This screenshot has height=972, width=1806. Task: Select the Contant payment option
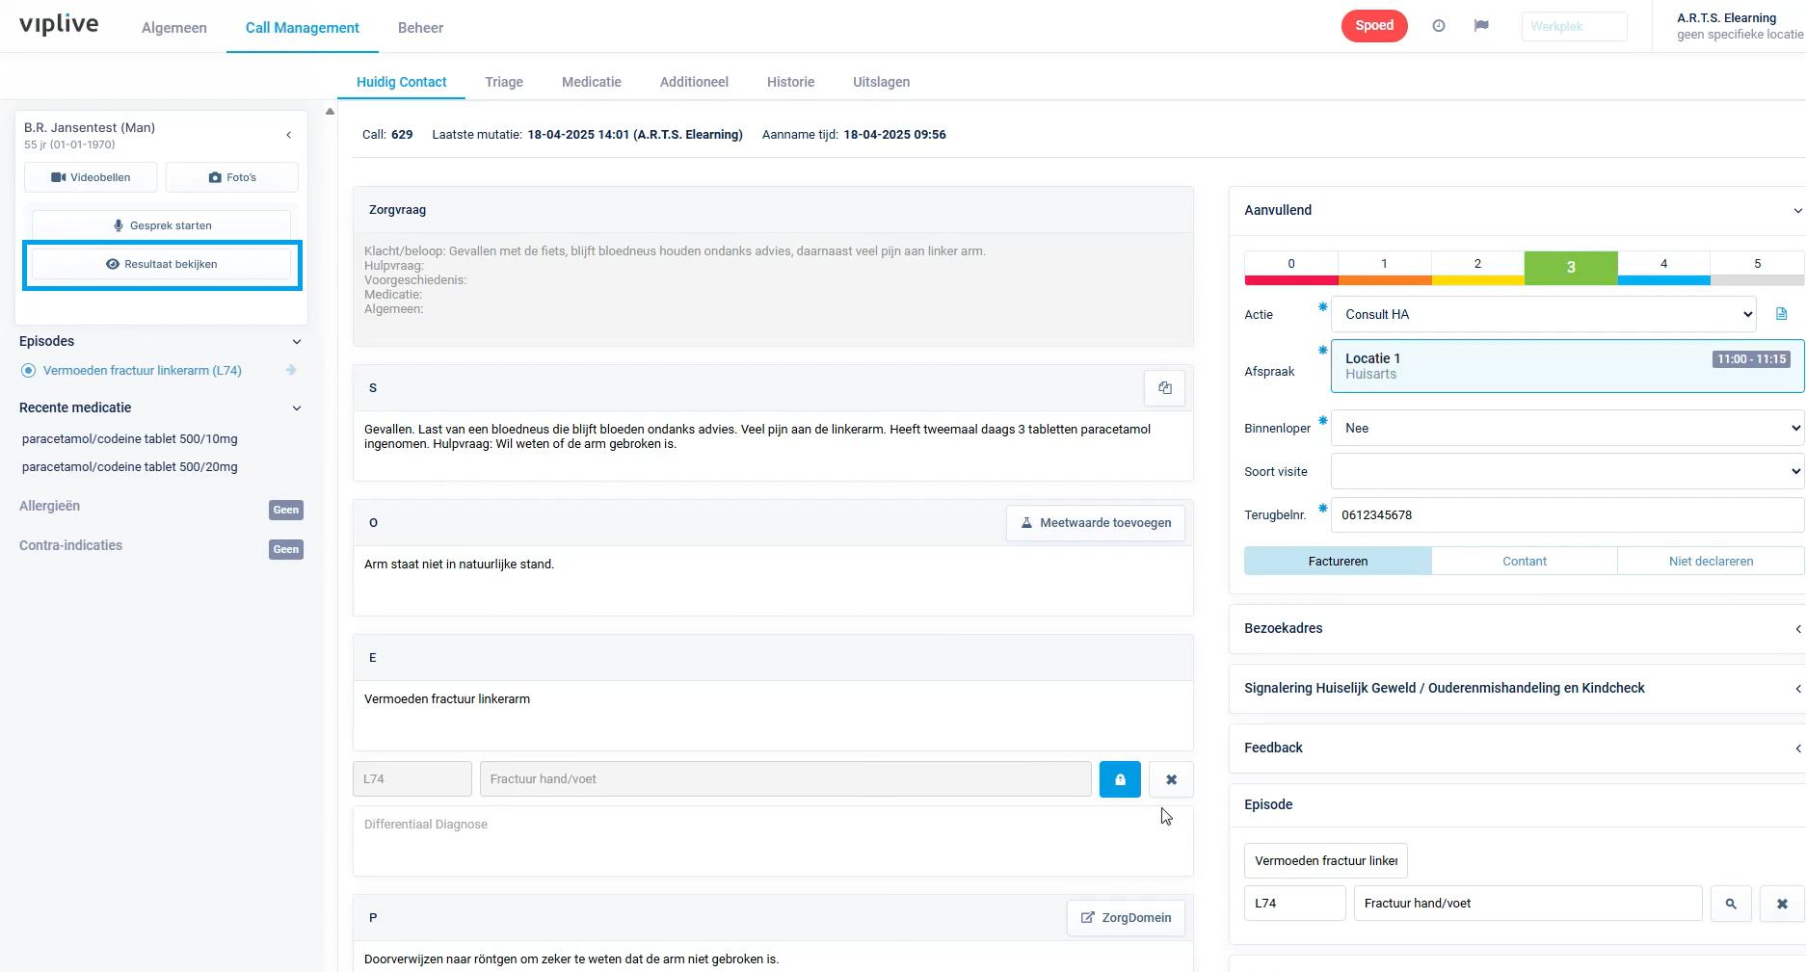pos(1524,561)
